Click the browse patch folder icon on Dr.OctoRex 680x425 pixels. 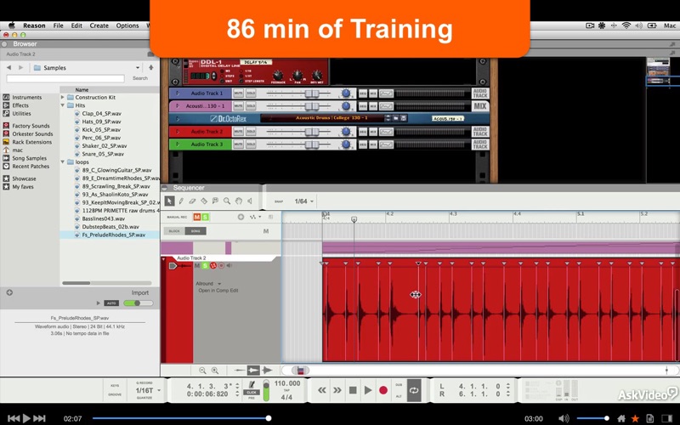(396, 118)
